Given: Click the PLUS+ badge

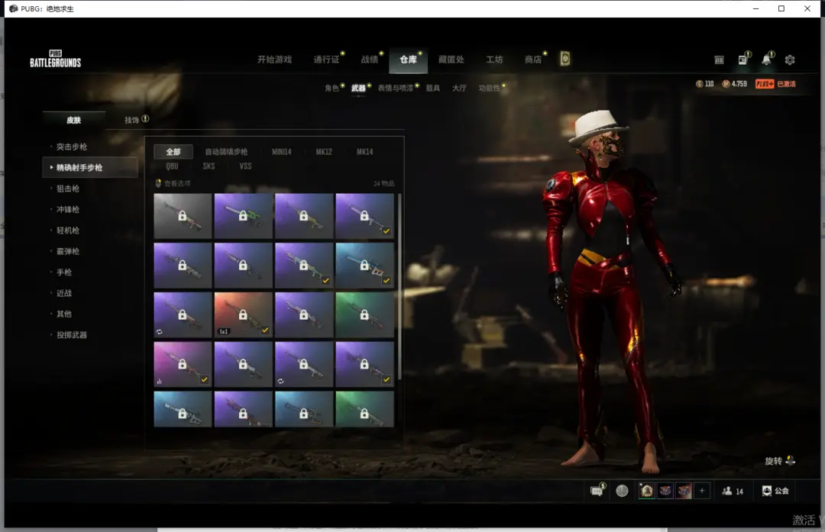Looking at the screenshot, I should pyautogui.click(x=765, y=84).
